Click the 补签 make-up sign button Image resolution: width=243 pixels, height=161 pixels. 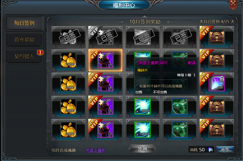coord(225,150)
